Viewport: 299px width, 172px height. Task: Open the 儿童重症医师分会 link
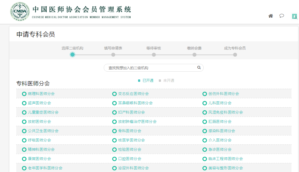click(x=43, y=112)
